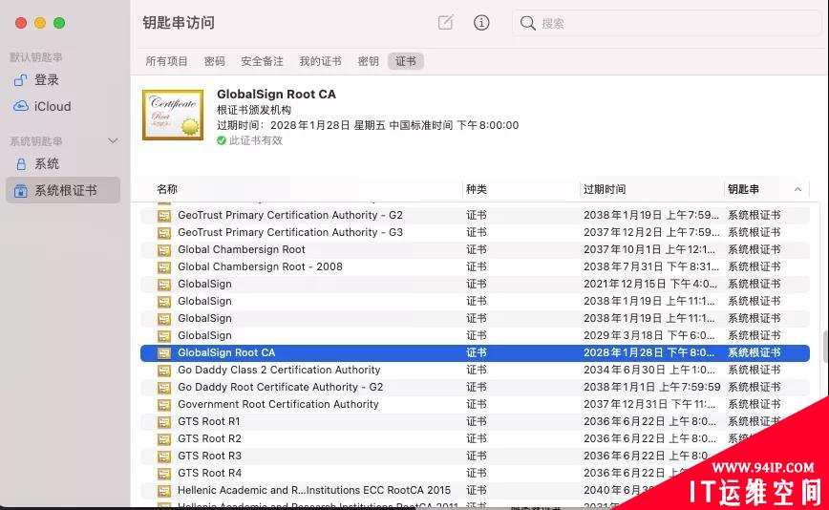Sort by 种类 column header
829x510 pixels.
(x=477, y=189)
